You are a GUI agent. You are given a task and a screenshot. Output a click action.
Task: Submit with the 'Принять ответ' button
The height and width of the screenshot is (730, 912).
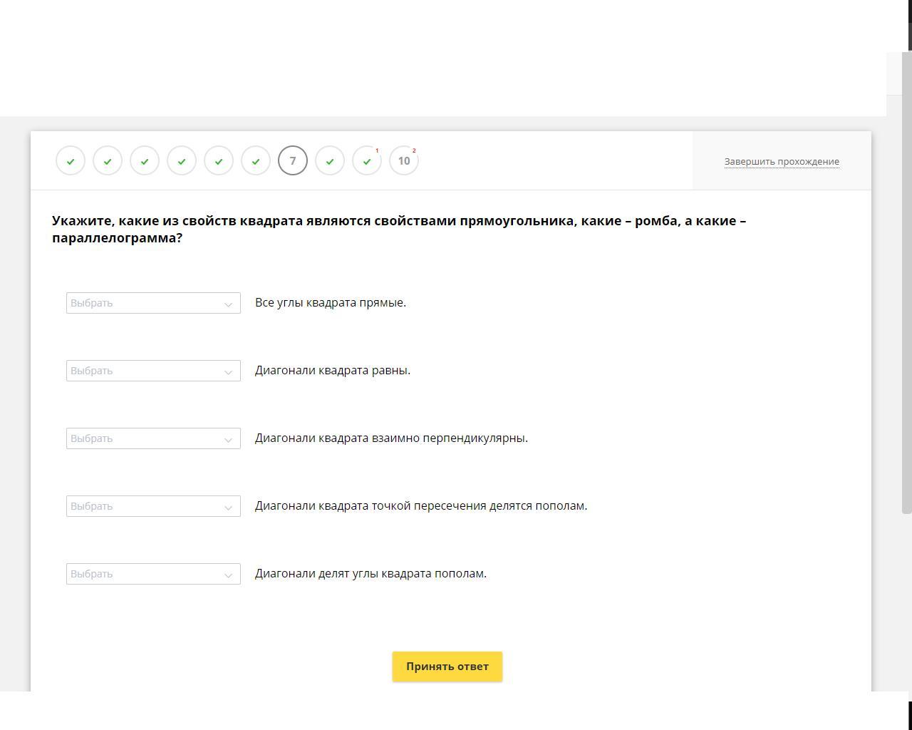tap(447, 667)
